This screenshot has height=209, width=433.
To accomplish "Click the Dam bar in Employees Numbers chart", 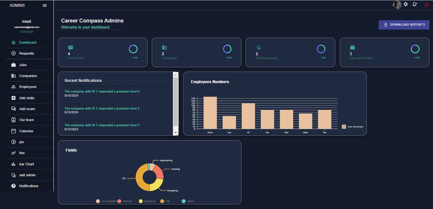I will point(210,113).
